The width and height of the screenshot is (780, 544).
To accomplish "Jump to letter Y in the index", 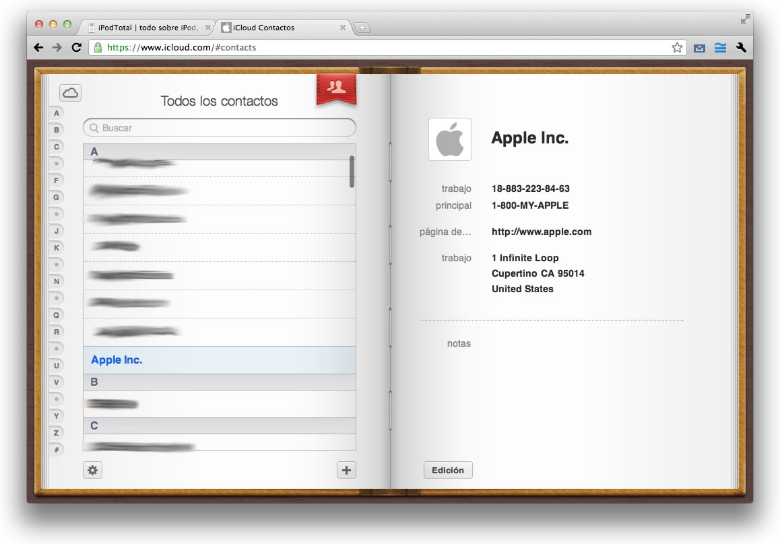I will tap(56, 415).
